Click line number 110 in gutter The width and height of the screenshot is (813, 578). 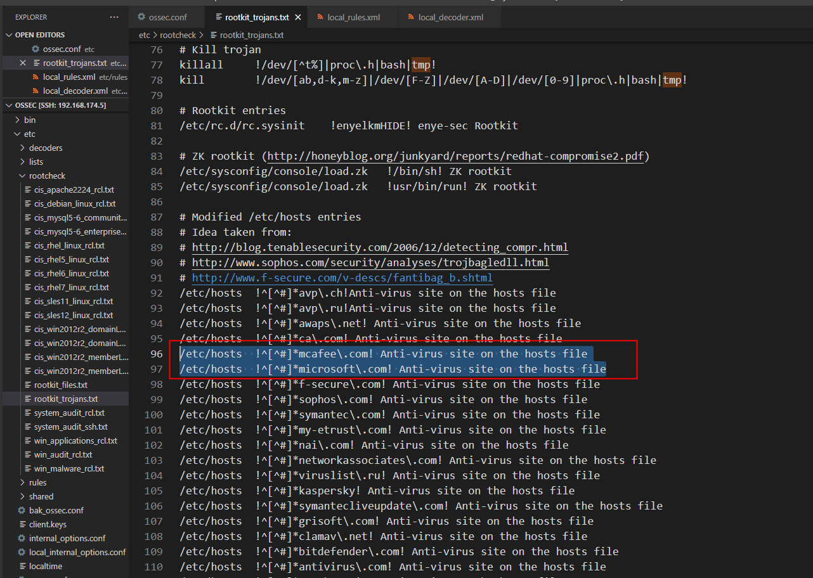coord(153,567)
